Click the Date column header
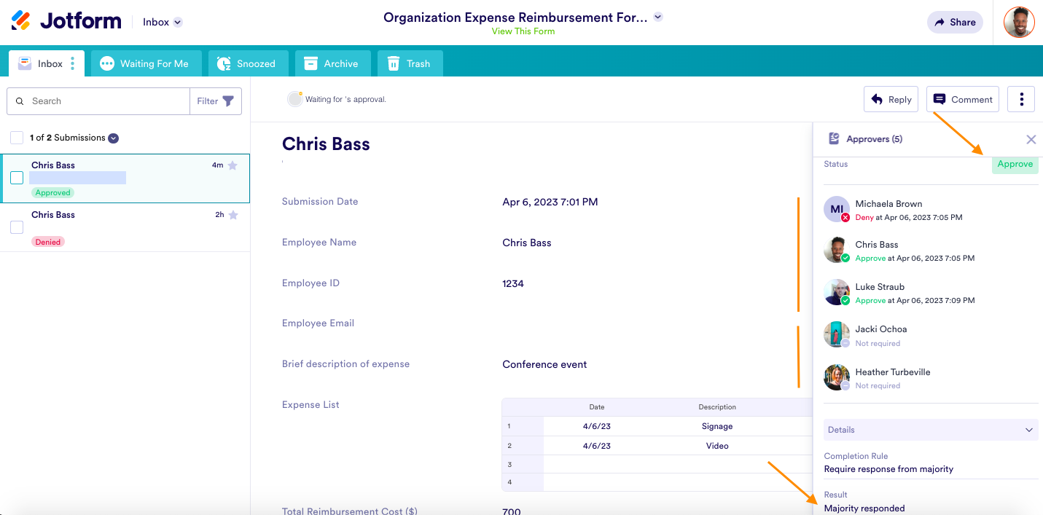This screenshot has width=1043, height=515. [597, 407]
